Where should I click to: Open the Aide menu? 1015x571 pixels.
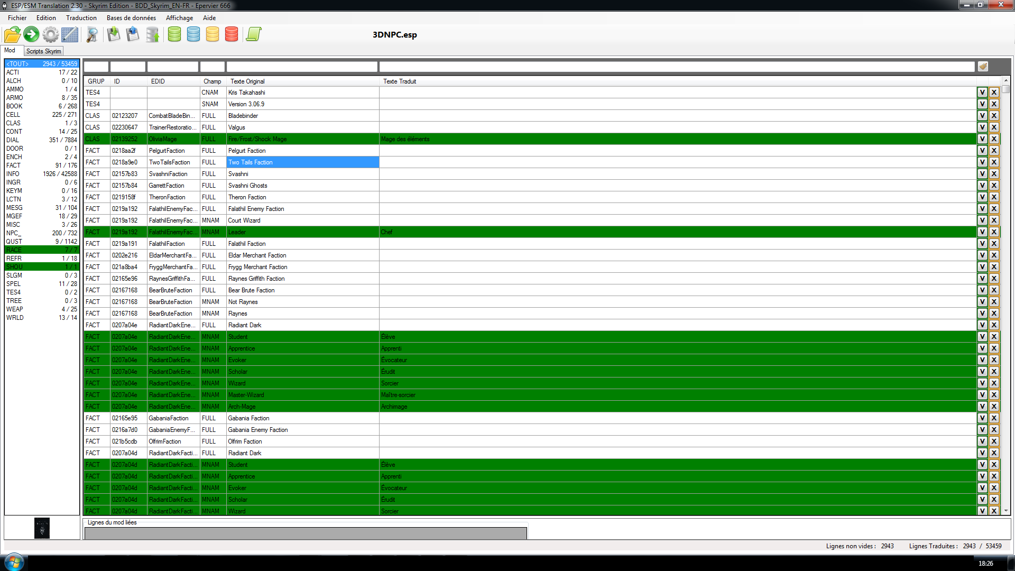(209, 18)
